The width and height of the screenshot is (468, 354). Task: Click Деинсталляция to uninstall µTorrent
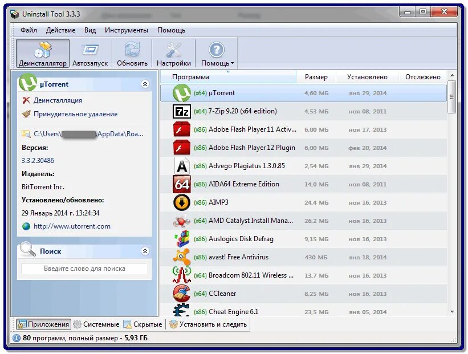click(x=58, y=100)
